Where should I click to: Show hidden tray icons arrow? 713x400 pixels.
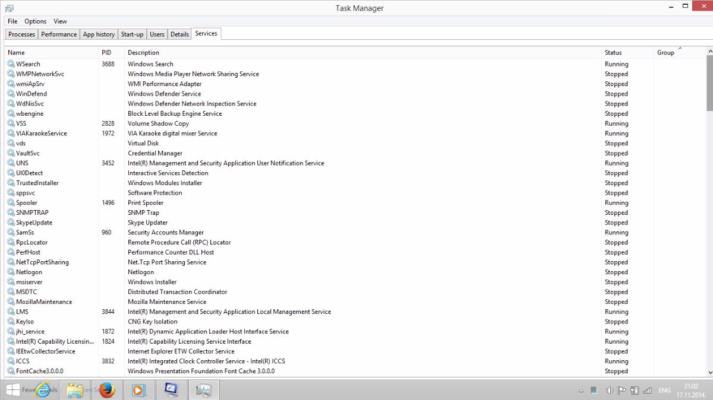point(581,391)
